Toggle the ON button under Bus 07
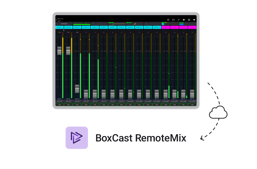Viewport: 257px width, 169px height. (x=113, y=105)
